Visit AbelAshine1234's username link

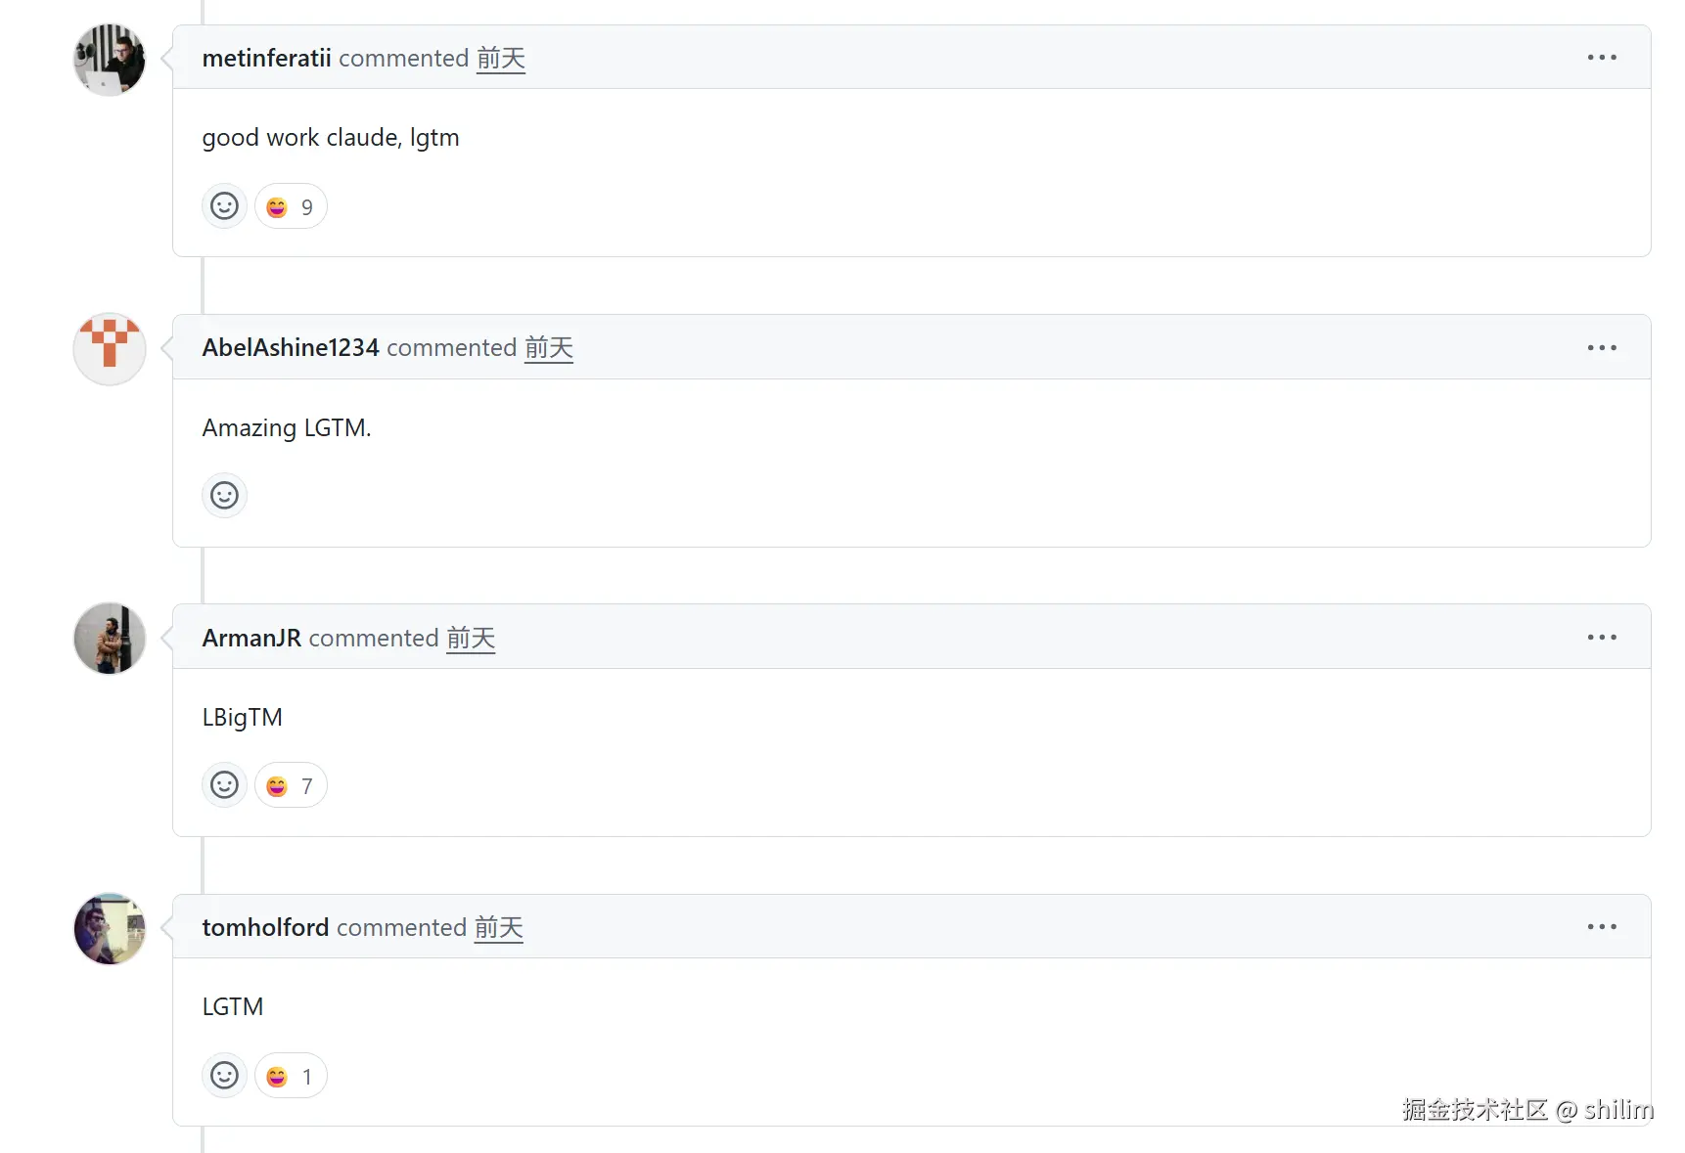coord(291,347)
